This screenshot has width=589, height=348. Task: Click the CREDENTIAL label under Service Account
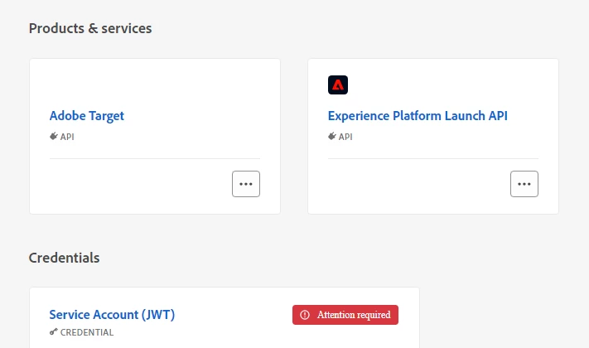(x=87, y=332)
